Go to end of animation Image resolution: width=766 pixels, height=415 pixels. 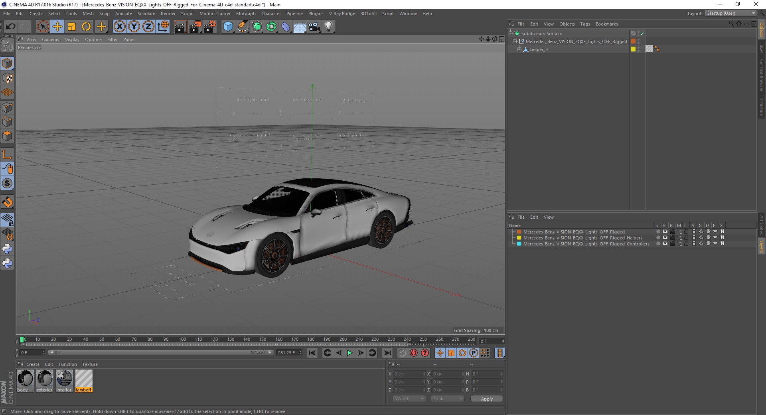click(387, 353)
